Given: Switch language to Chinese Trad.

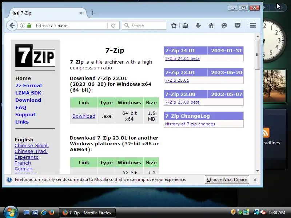Looking at the screenshot, I should click(x=31, y=151).
